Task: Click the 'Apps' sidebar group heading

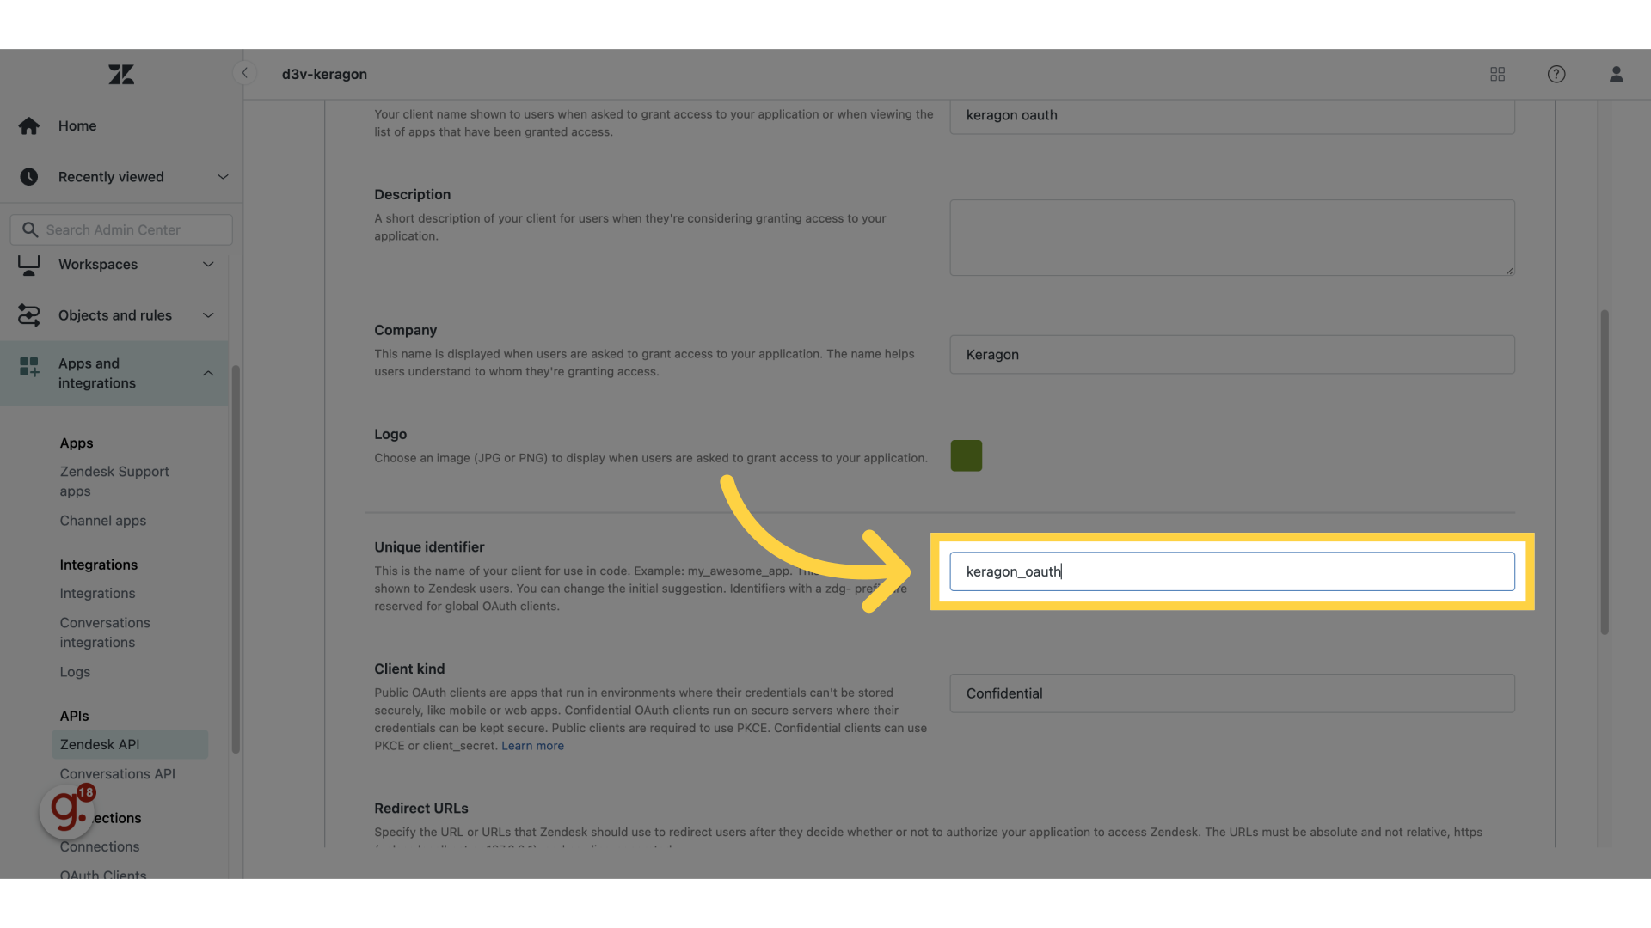Action: pos(77,443)
